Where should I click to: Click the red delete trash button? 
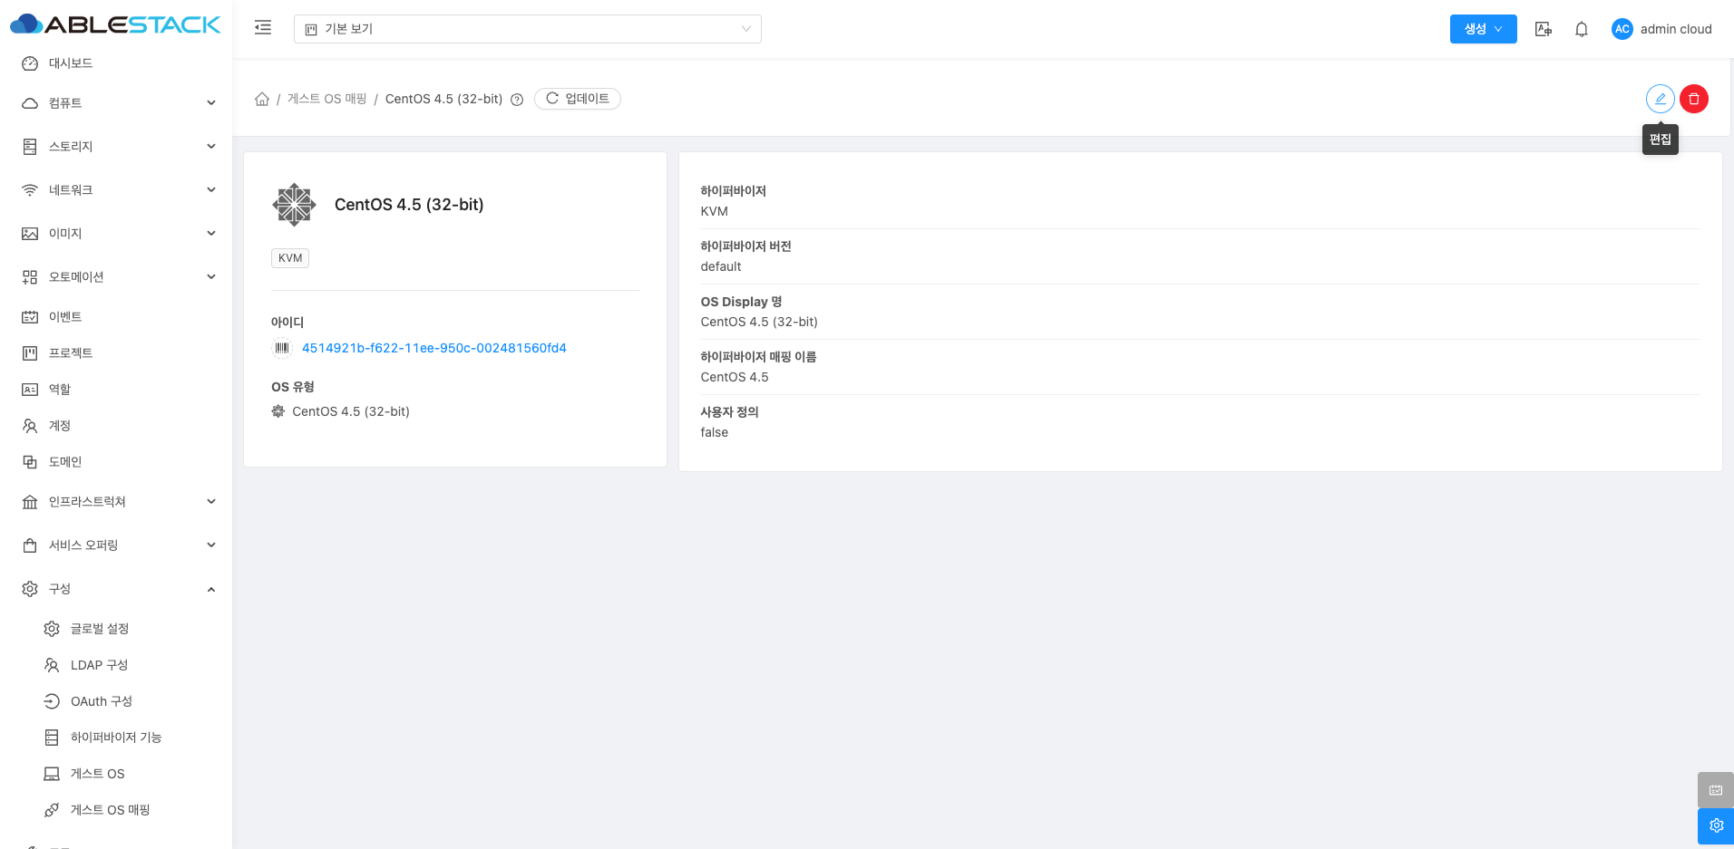pyautogui.click(x=1694, y=99)
